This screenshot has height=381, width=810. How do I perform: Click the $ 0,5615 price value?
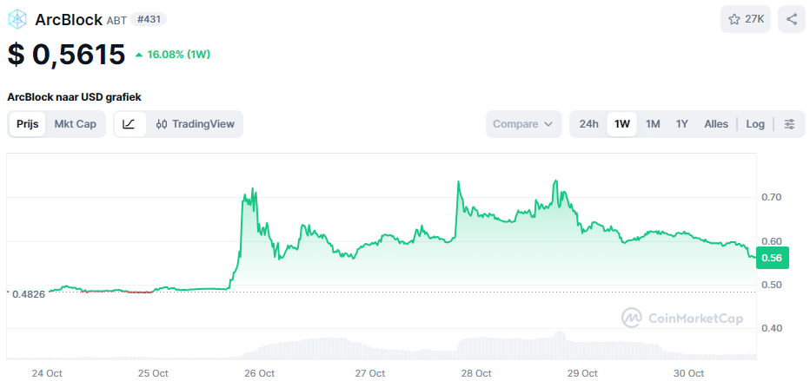click(66, 54)
